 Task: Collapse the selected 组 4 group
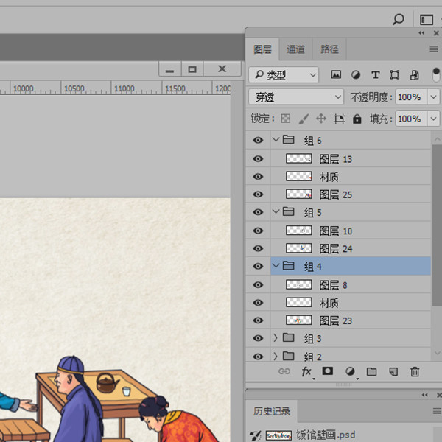(276, 265)
